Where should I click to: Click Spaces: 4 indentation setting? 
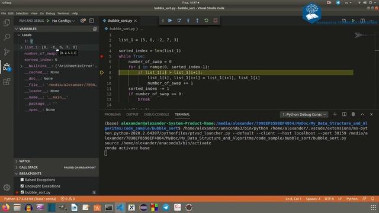[x=313, y=199]
